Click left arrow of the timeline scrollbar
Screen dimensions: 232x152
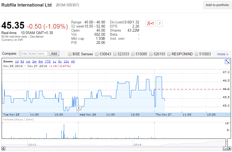click(x=3, y=148)
